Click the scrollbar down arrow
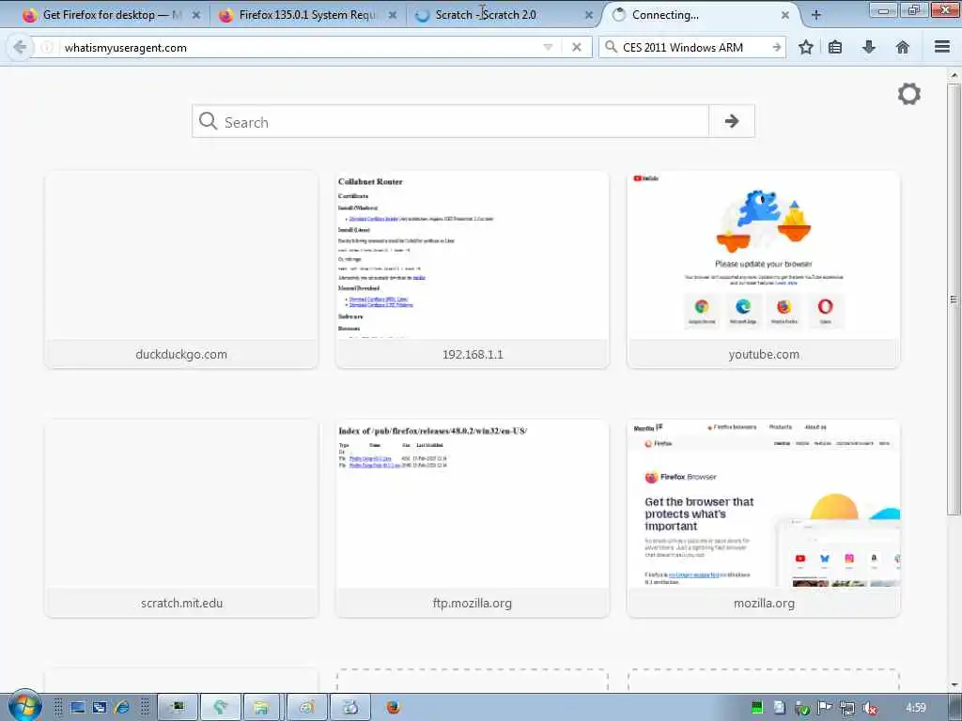 pyautogui.click(x=954, y=684)
